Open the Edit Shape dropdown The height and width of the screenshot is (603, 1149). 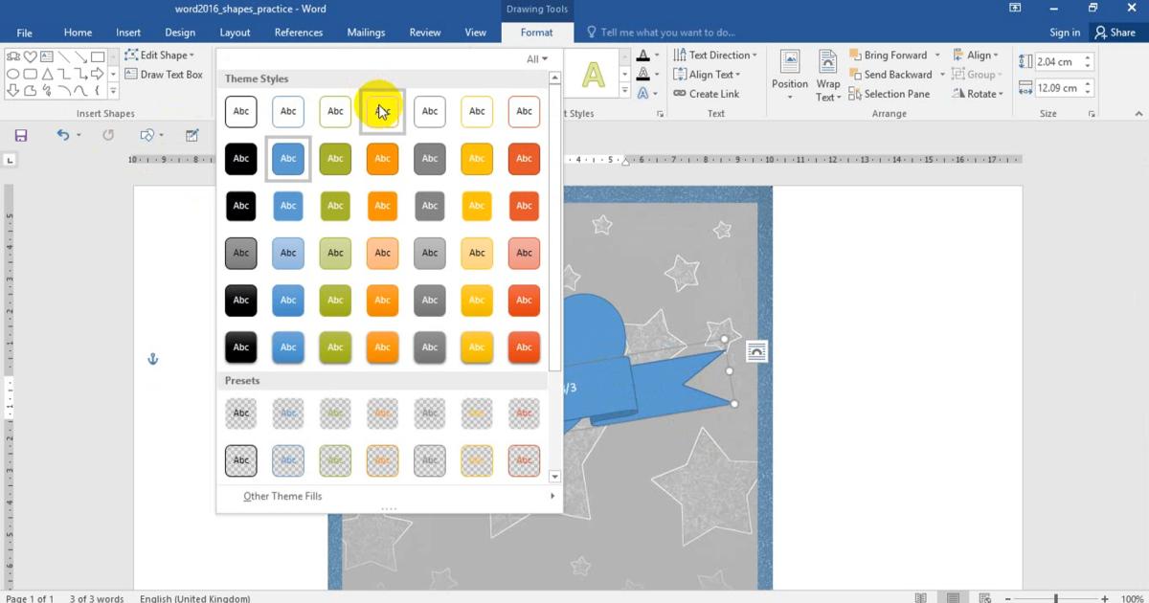click(160, 56)
